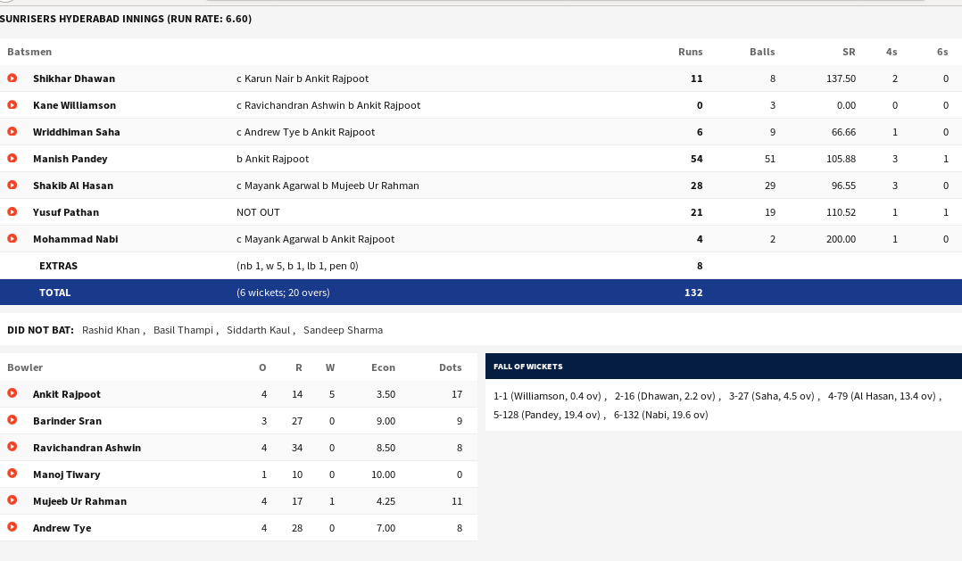Click the Sunrisers Hyderabad Innings heading

[126, 19]
